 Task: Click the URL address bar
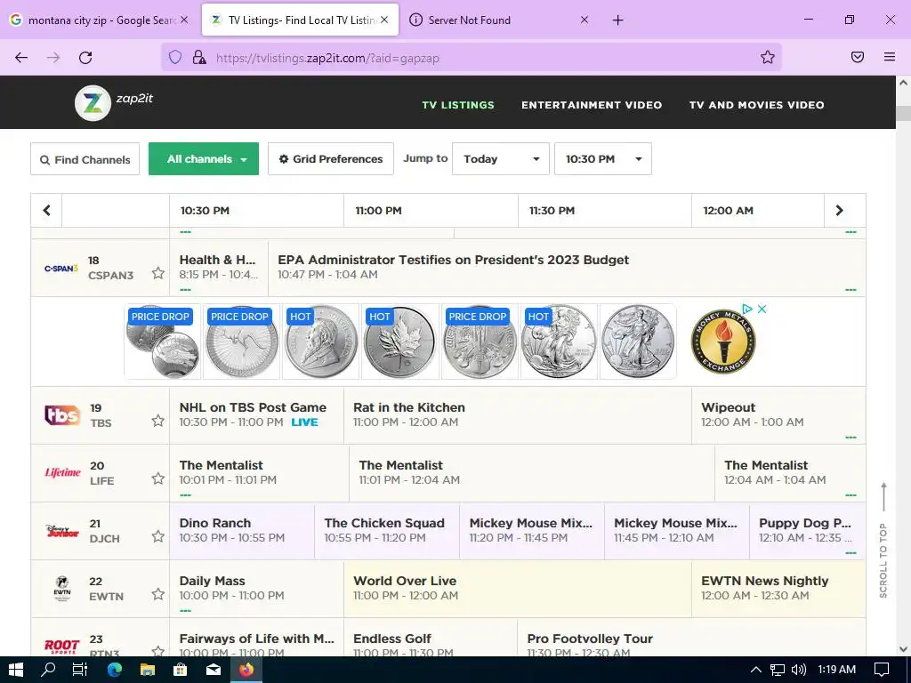[x=471, y=58]
